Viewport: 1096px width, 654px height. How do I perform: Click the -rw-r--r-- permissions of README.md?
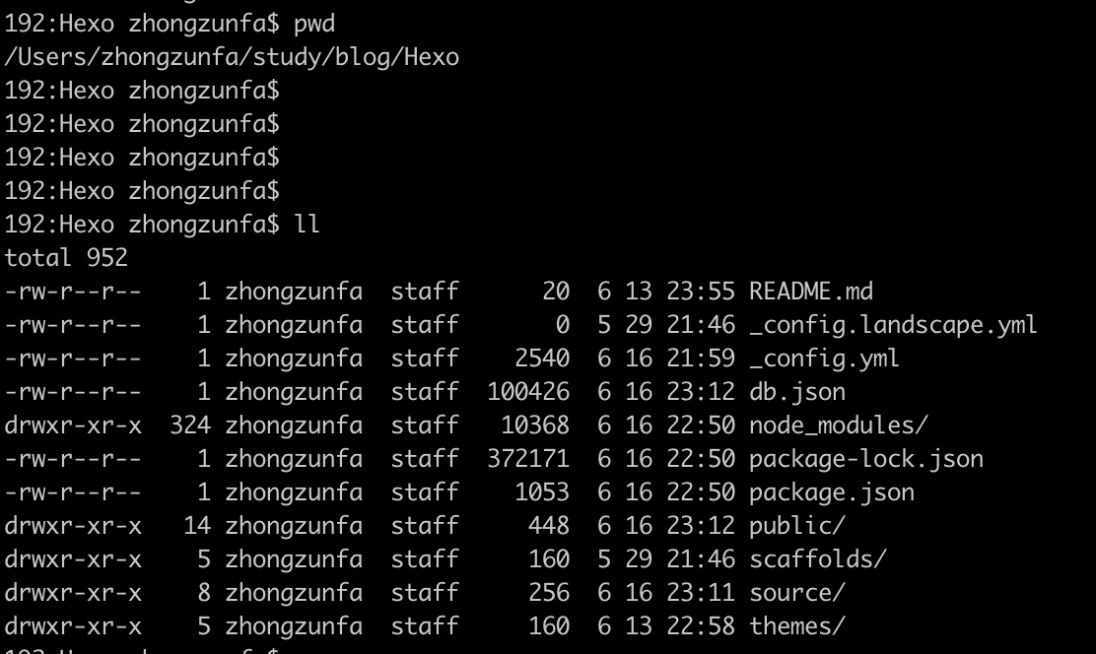(73, 292)
